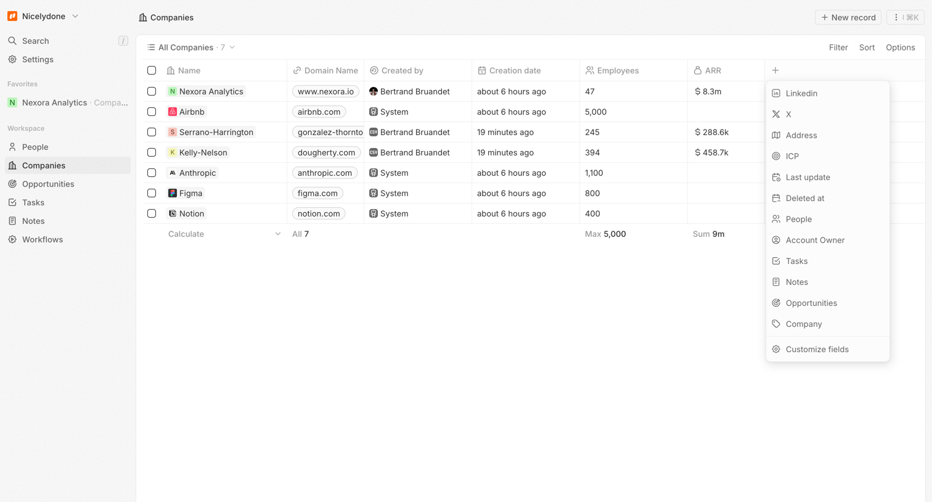Check the Figma row checkbox
Viewport: 932px width, 502px height.
coord(152,193)
